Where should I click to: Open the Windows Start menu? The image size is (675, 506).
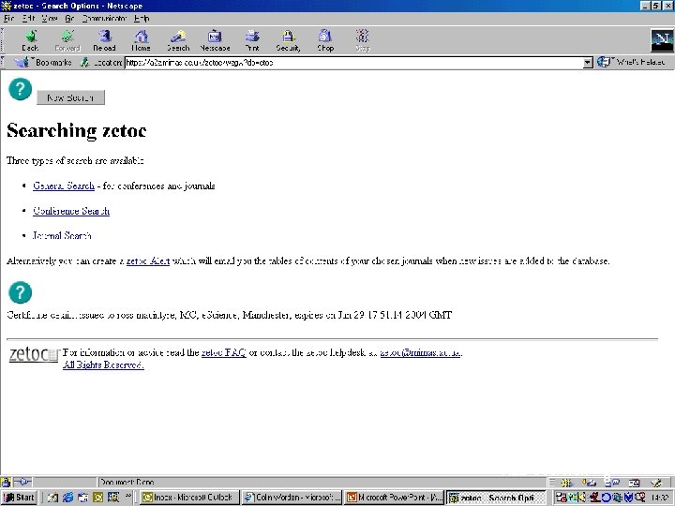19,498
